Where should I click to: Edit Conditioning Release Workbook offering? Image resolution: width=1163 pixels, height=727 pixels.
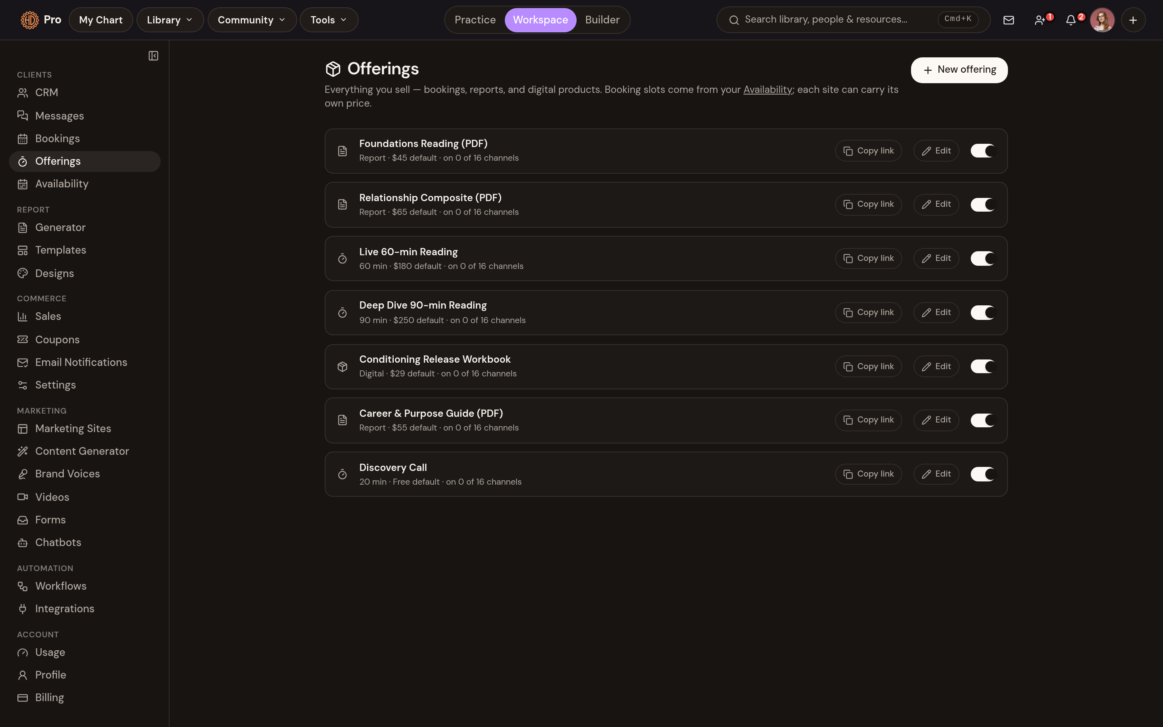936,366
